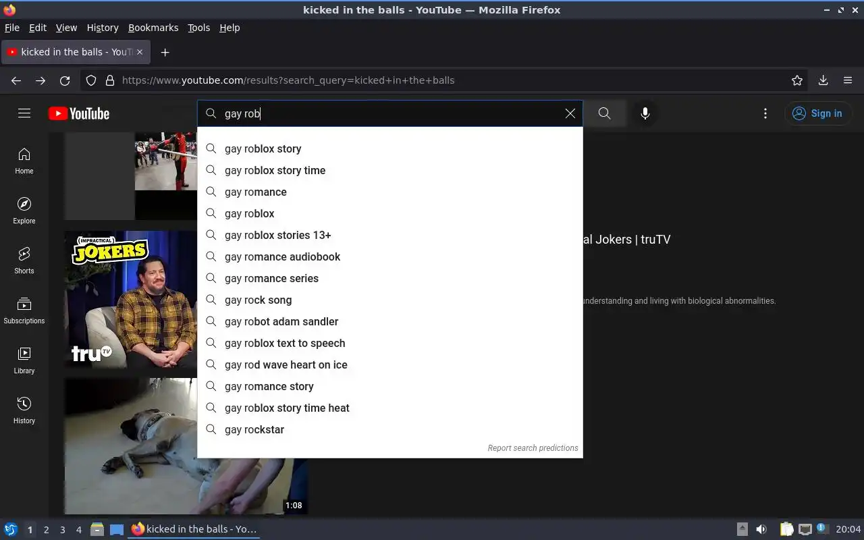Open the Help menu
864x540 pixels.
pyautogui.click(x=230, y=28)
